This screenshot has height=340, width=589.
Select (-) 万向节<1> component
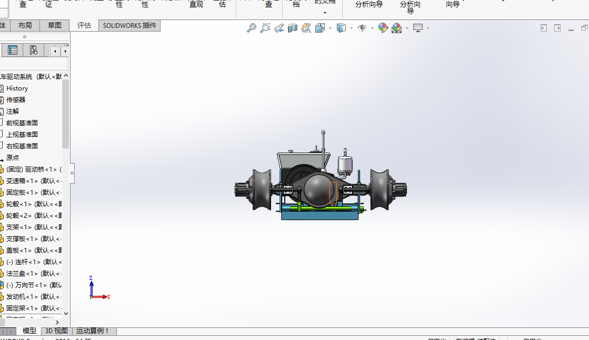coord(31,285)
